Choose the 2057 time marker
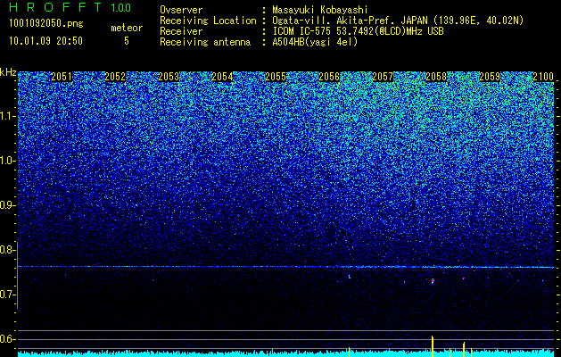This screenshot has width=561, height=357. coord(383,77)
